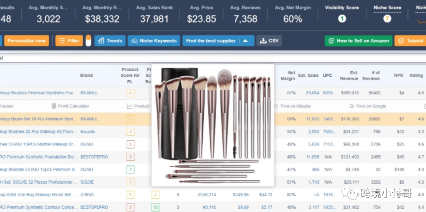426x212 pixels.
Task: Click the Niche Score badge
Action: (x=387, y=18)
